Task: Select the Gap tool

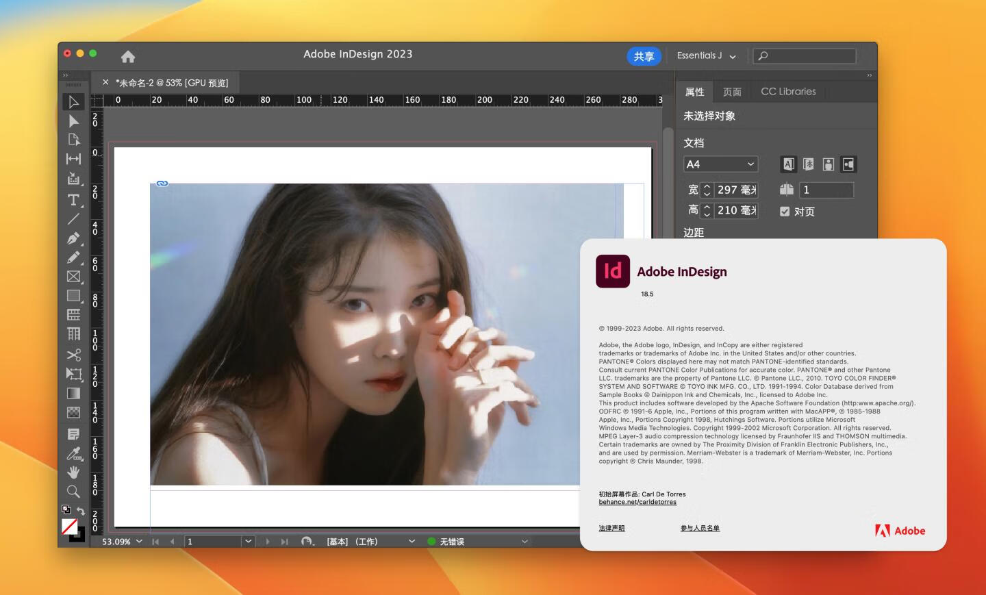Action: 73,159
